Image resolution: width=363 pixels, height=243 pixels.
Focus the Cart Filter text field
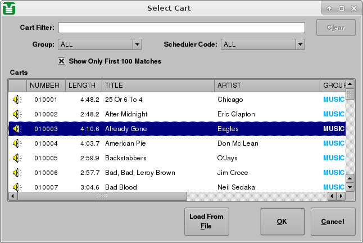[182, 28]
